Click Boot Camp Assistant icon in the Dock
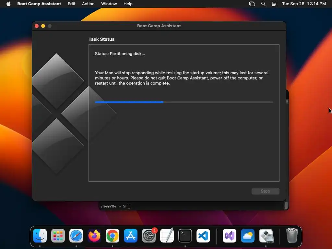 [x=266, y=236]
